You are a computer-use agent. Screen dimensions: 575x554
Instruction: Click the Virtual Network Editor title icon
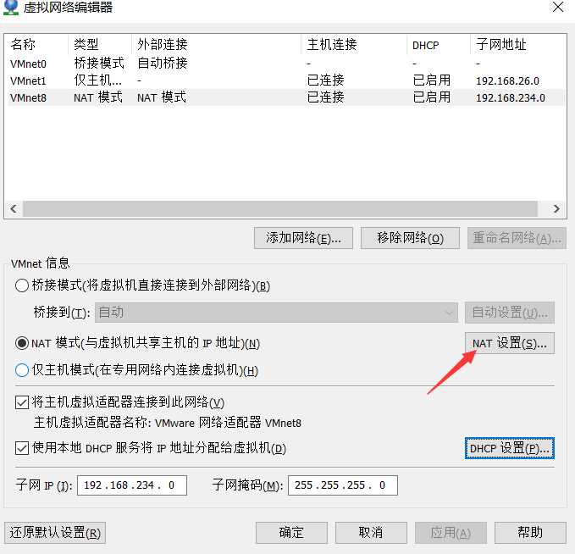(10, 8)
